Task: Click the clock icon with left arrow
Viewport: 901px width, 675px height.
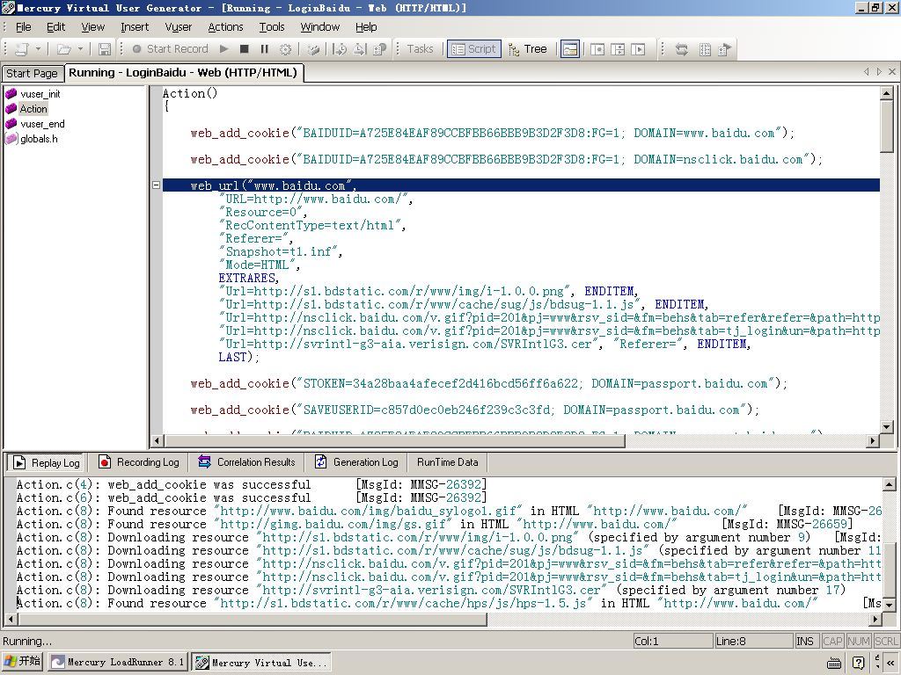Action: (x=360, y=49)
